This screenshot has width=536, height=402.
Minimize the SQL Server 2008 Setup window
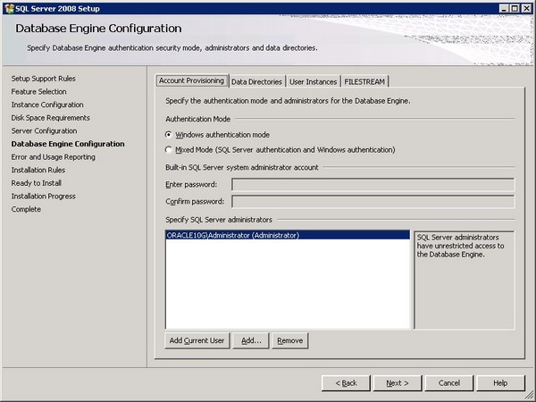[x=504, y=9]
